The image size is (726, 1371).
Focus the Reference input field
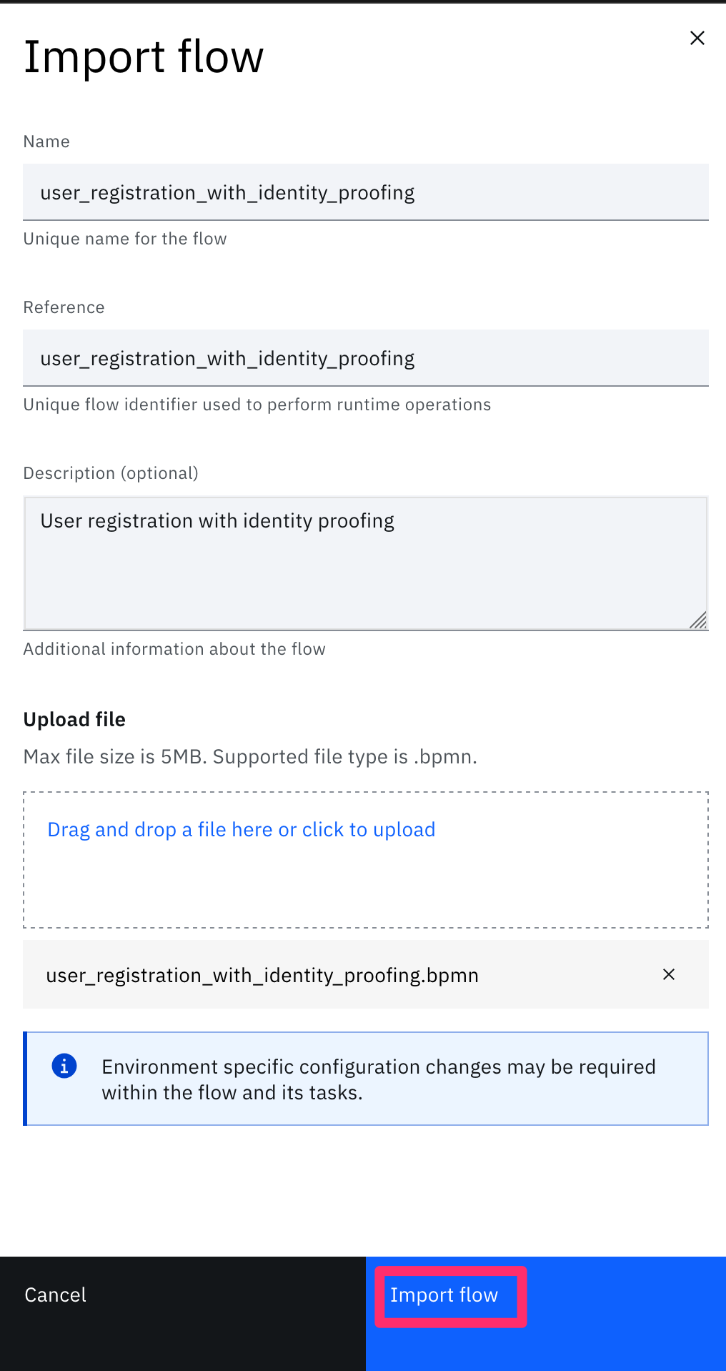366,358
